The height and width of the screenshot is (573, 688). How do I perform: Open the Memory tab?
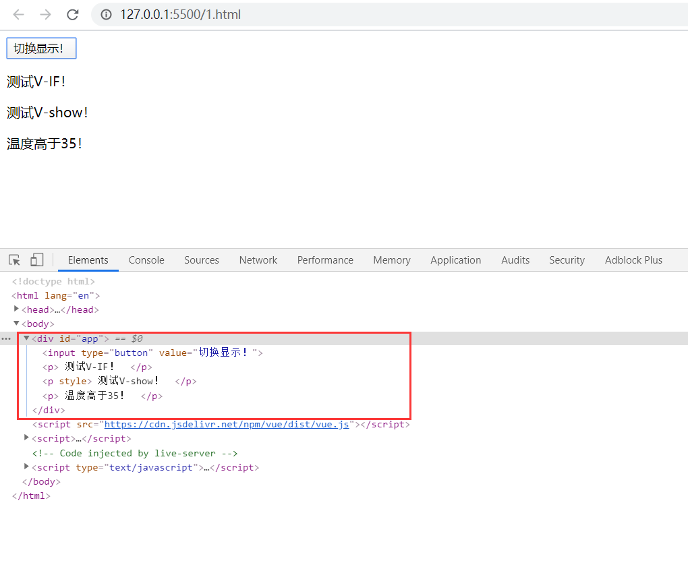(392, 260)
